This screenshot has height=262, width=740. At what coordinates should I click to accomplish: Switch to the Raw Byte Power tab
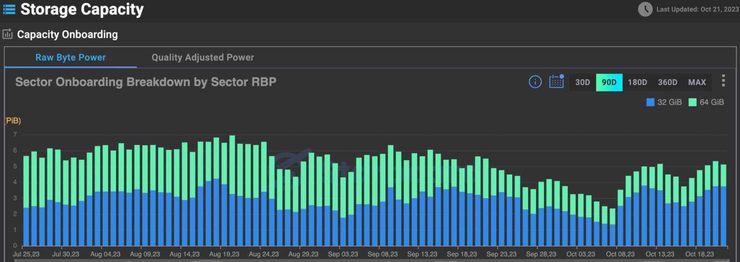point(70,57)
